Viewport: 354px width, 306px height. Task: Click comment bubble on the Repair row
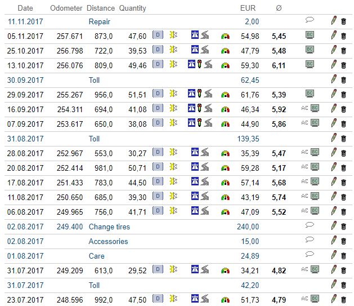pyautogui.click(x=309, y=21)
